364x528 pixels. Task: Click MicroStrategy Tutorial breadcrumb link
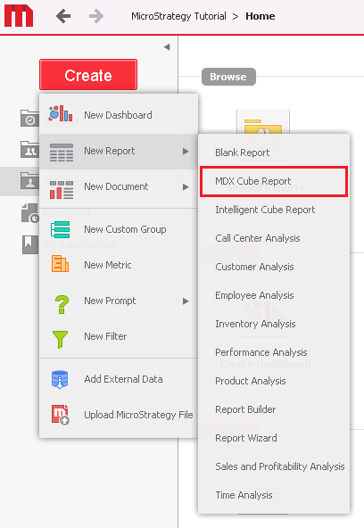coord(178,16)
